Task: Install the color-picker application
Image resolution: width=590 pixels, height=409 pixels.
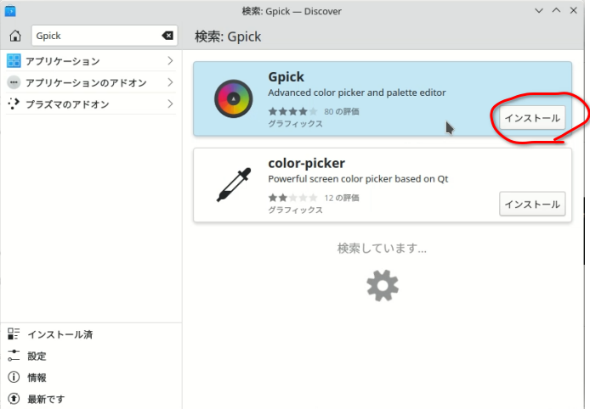Action: (532, 204)
